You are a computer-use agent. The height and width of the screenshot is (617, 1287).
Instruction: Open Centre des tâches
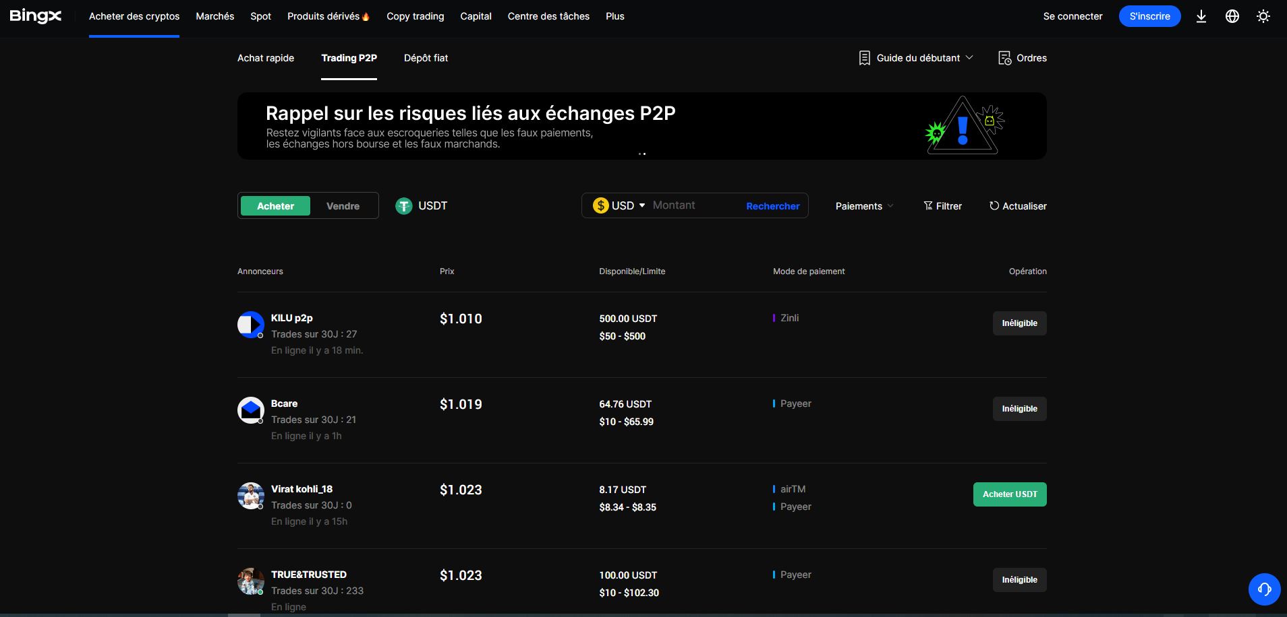click(548, 16)
